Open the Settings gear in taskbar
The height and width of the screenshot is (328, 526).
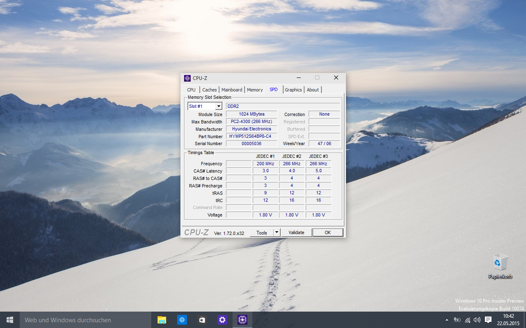[x=222, y=320]
